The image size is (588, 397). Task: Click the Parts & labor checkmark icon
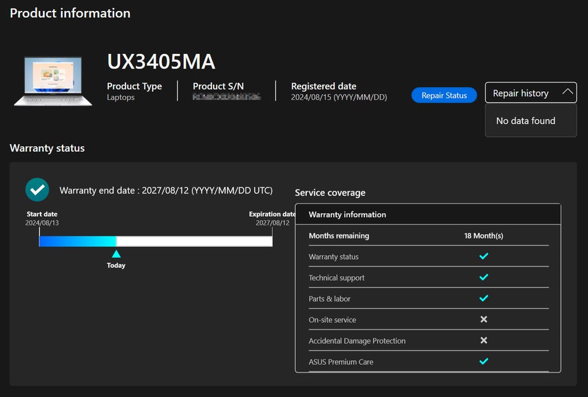coord(484,298)
